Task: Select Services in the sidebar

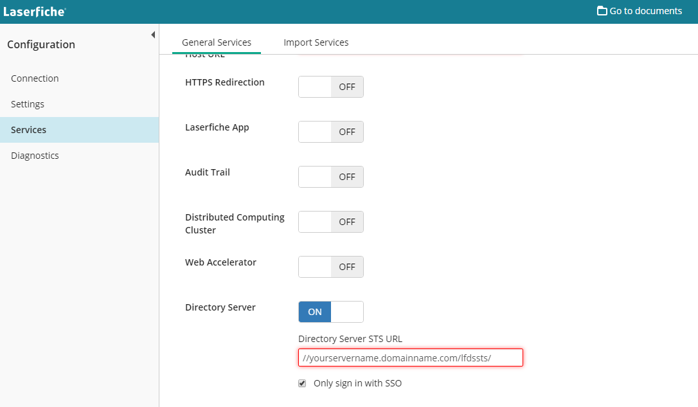Action: [x=79, y=130]
